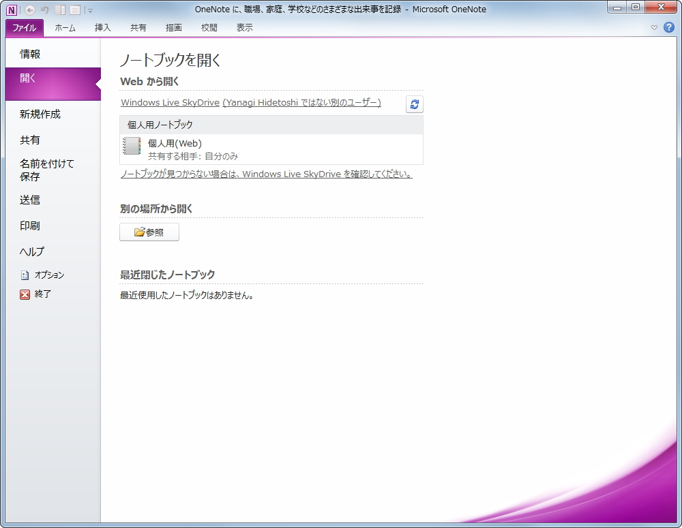Click the Undo icon in Quick Access Toolbar

click(44, 10)
